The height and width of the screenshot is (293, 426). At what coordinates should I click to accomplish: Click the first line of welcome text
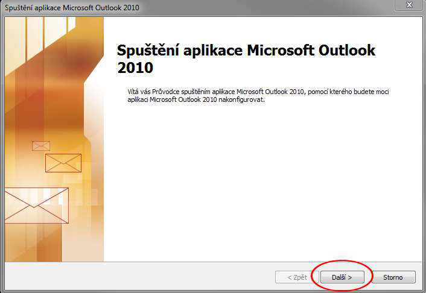pyautogui.click(x=253, y=91)
